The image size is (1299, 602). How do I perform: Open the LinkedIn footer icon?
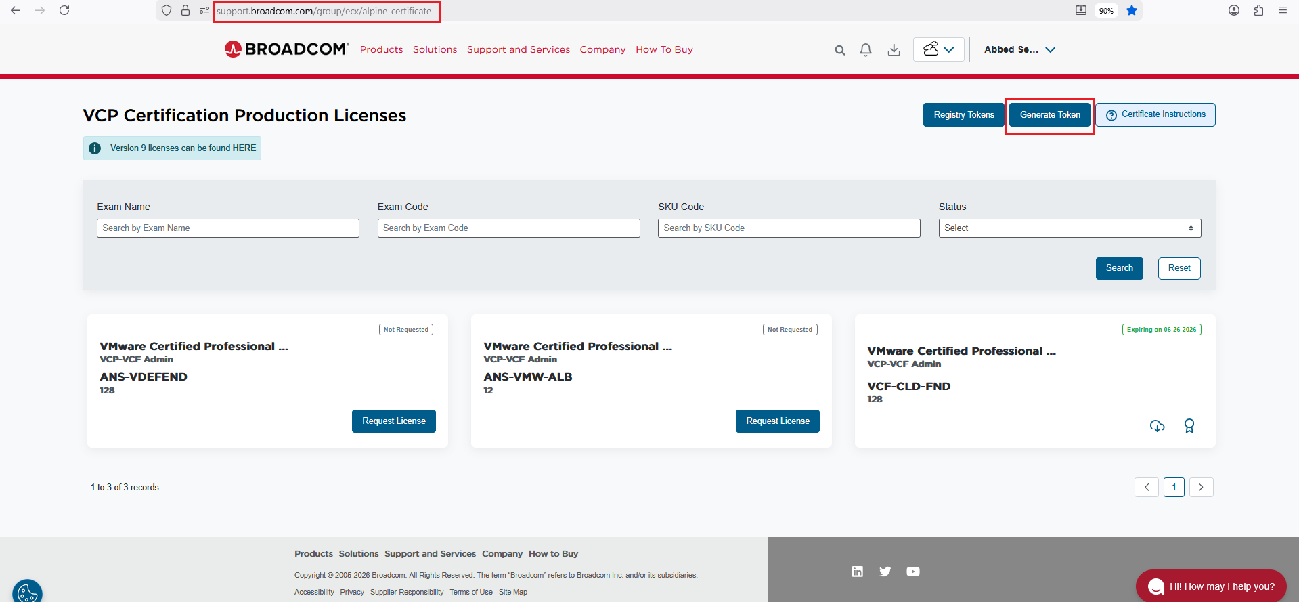(857, 572)
